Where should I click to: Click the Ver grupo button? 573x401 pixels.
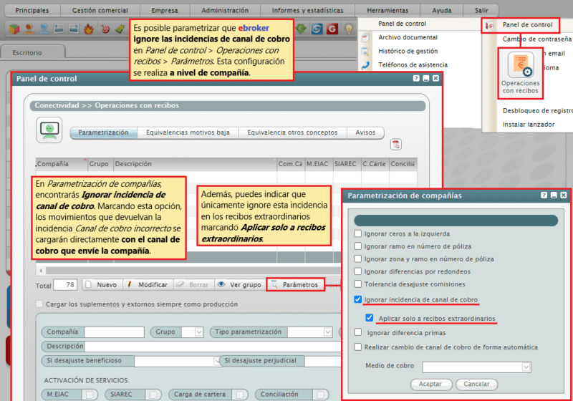coord(239,284)
